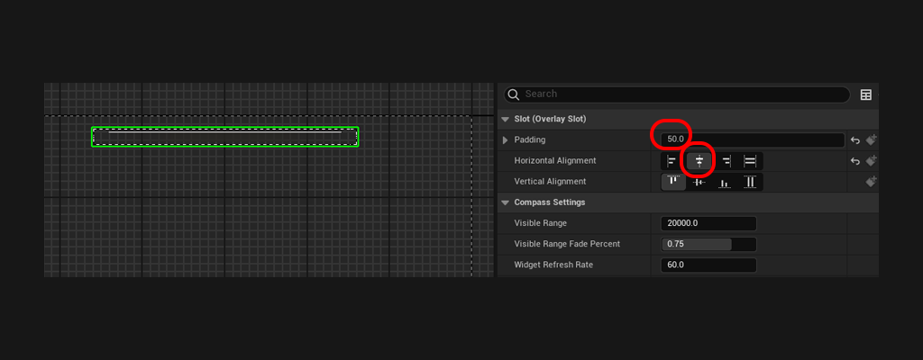
Task: Click the Search field in Details panel
Action: tap(677, 94)
